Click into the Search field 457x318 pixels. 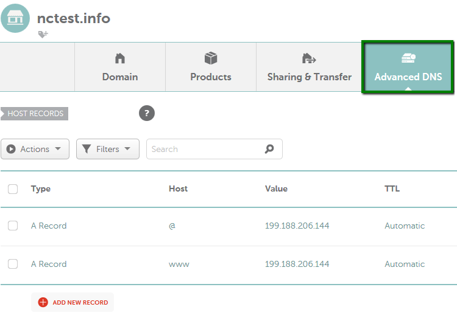click(214, 149)
